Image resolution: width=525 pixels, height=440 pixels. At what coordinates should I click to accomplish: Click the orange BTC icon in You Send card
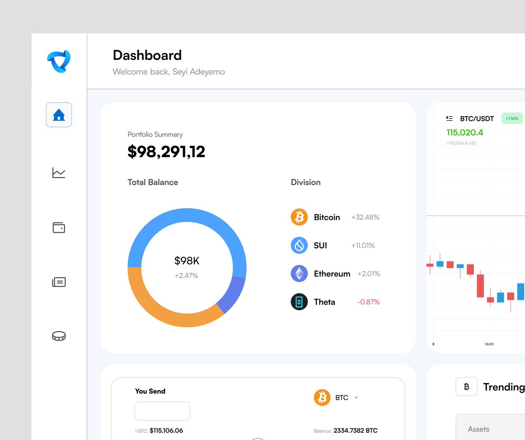pyautogui.click(x=322, y=398)
